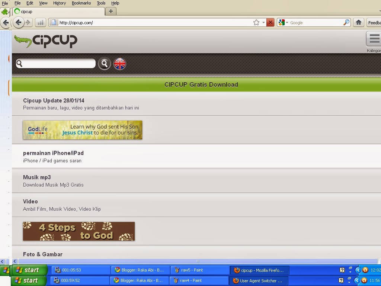Viewport: 381px width, 286px height.
Task: Click the magnifier icon in the Google search box
Action: coord(346,23)
